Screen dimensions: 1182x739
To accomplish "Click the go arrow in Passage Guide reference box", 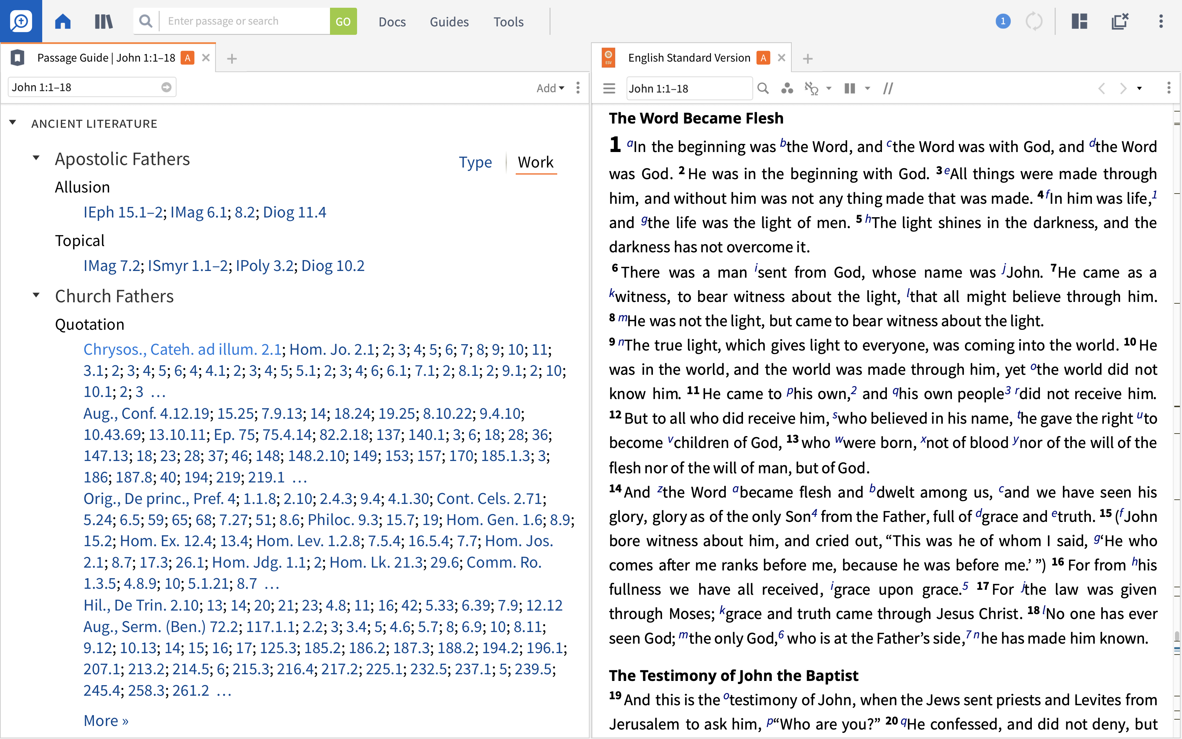I will (166, 87).
